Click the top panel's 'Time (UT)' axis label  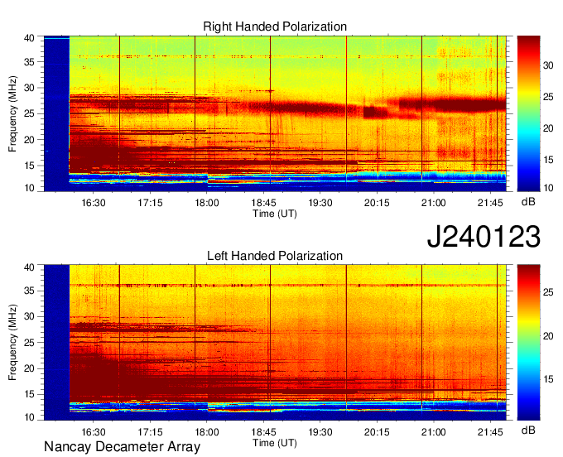[x=275, y=214]
